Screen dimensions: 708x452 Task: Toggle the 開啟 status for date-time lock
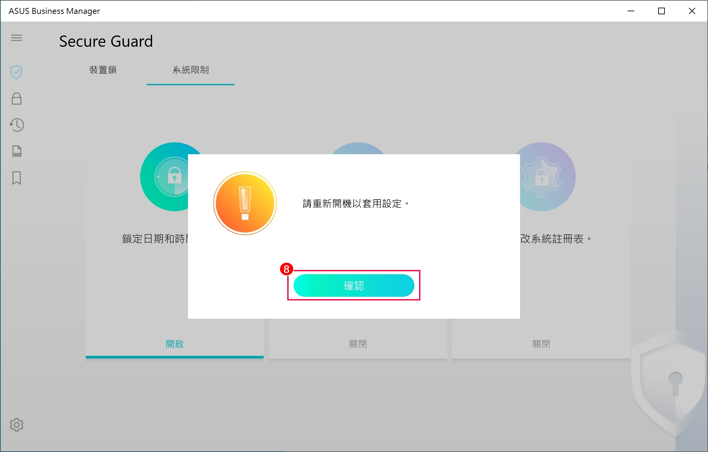tap(175, 344)
